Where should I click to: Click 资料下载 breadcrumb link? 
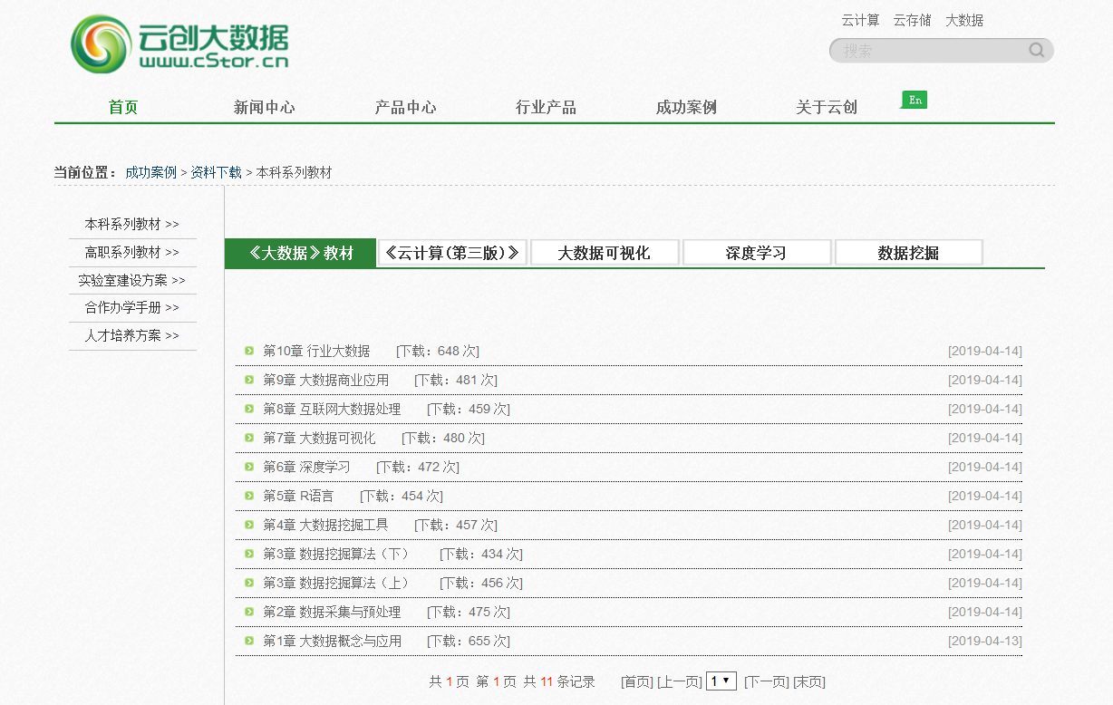[x=216, y=172]
